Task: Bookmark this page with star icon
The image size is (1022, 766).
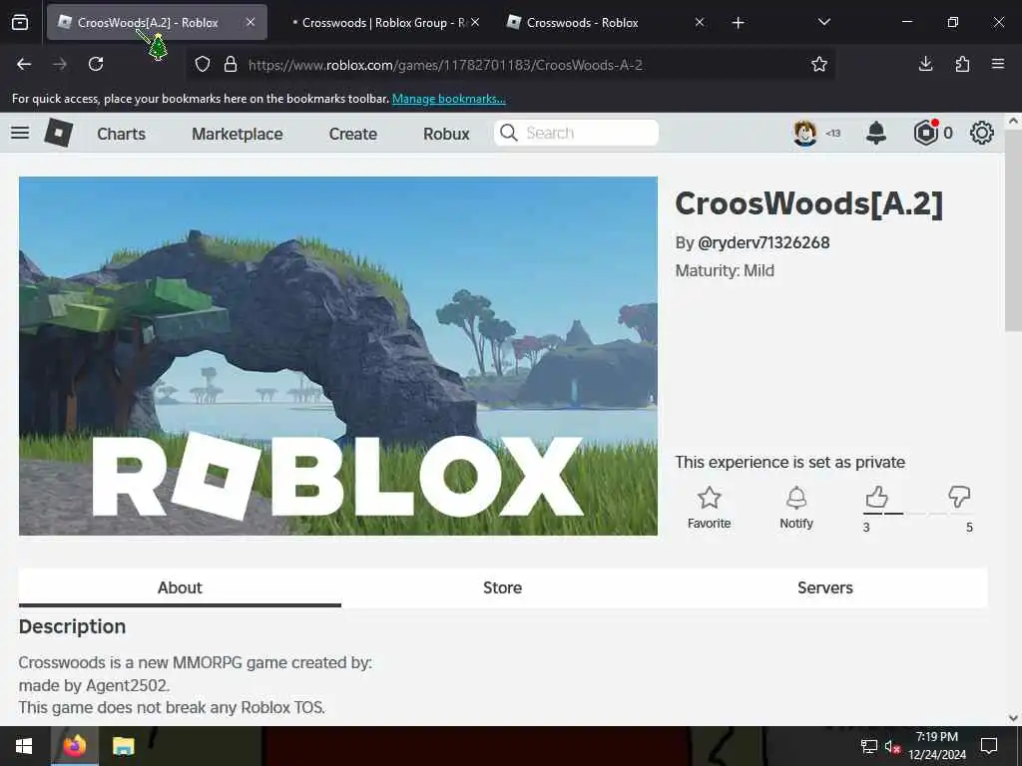Action: (819, 64)
